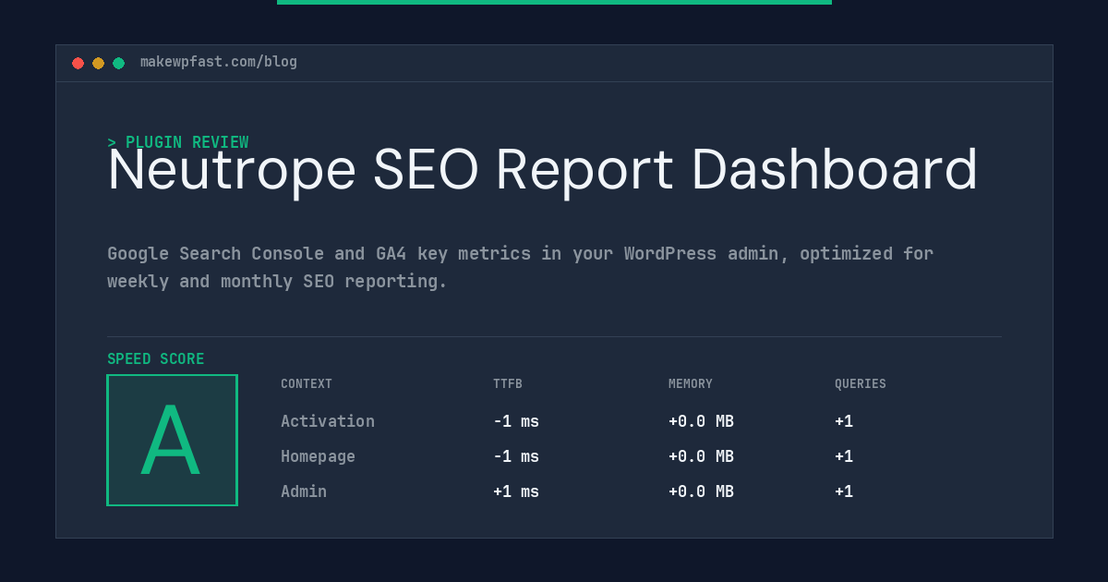
Task: Click the 'SPEED SCORE' label
Action: [156, 359]
